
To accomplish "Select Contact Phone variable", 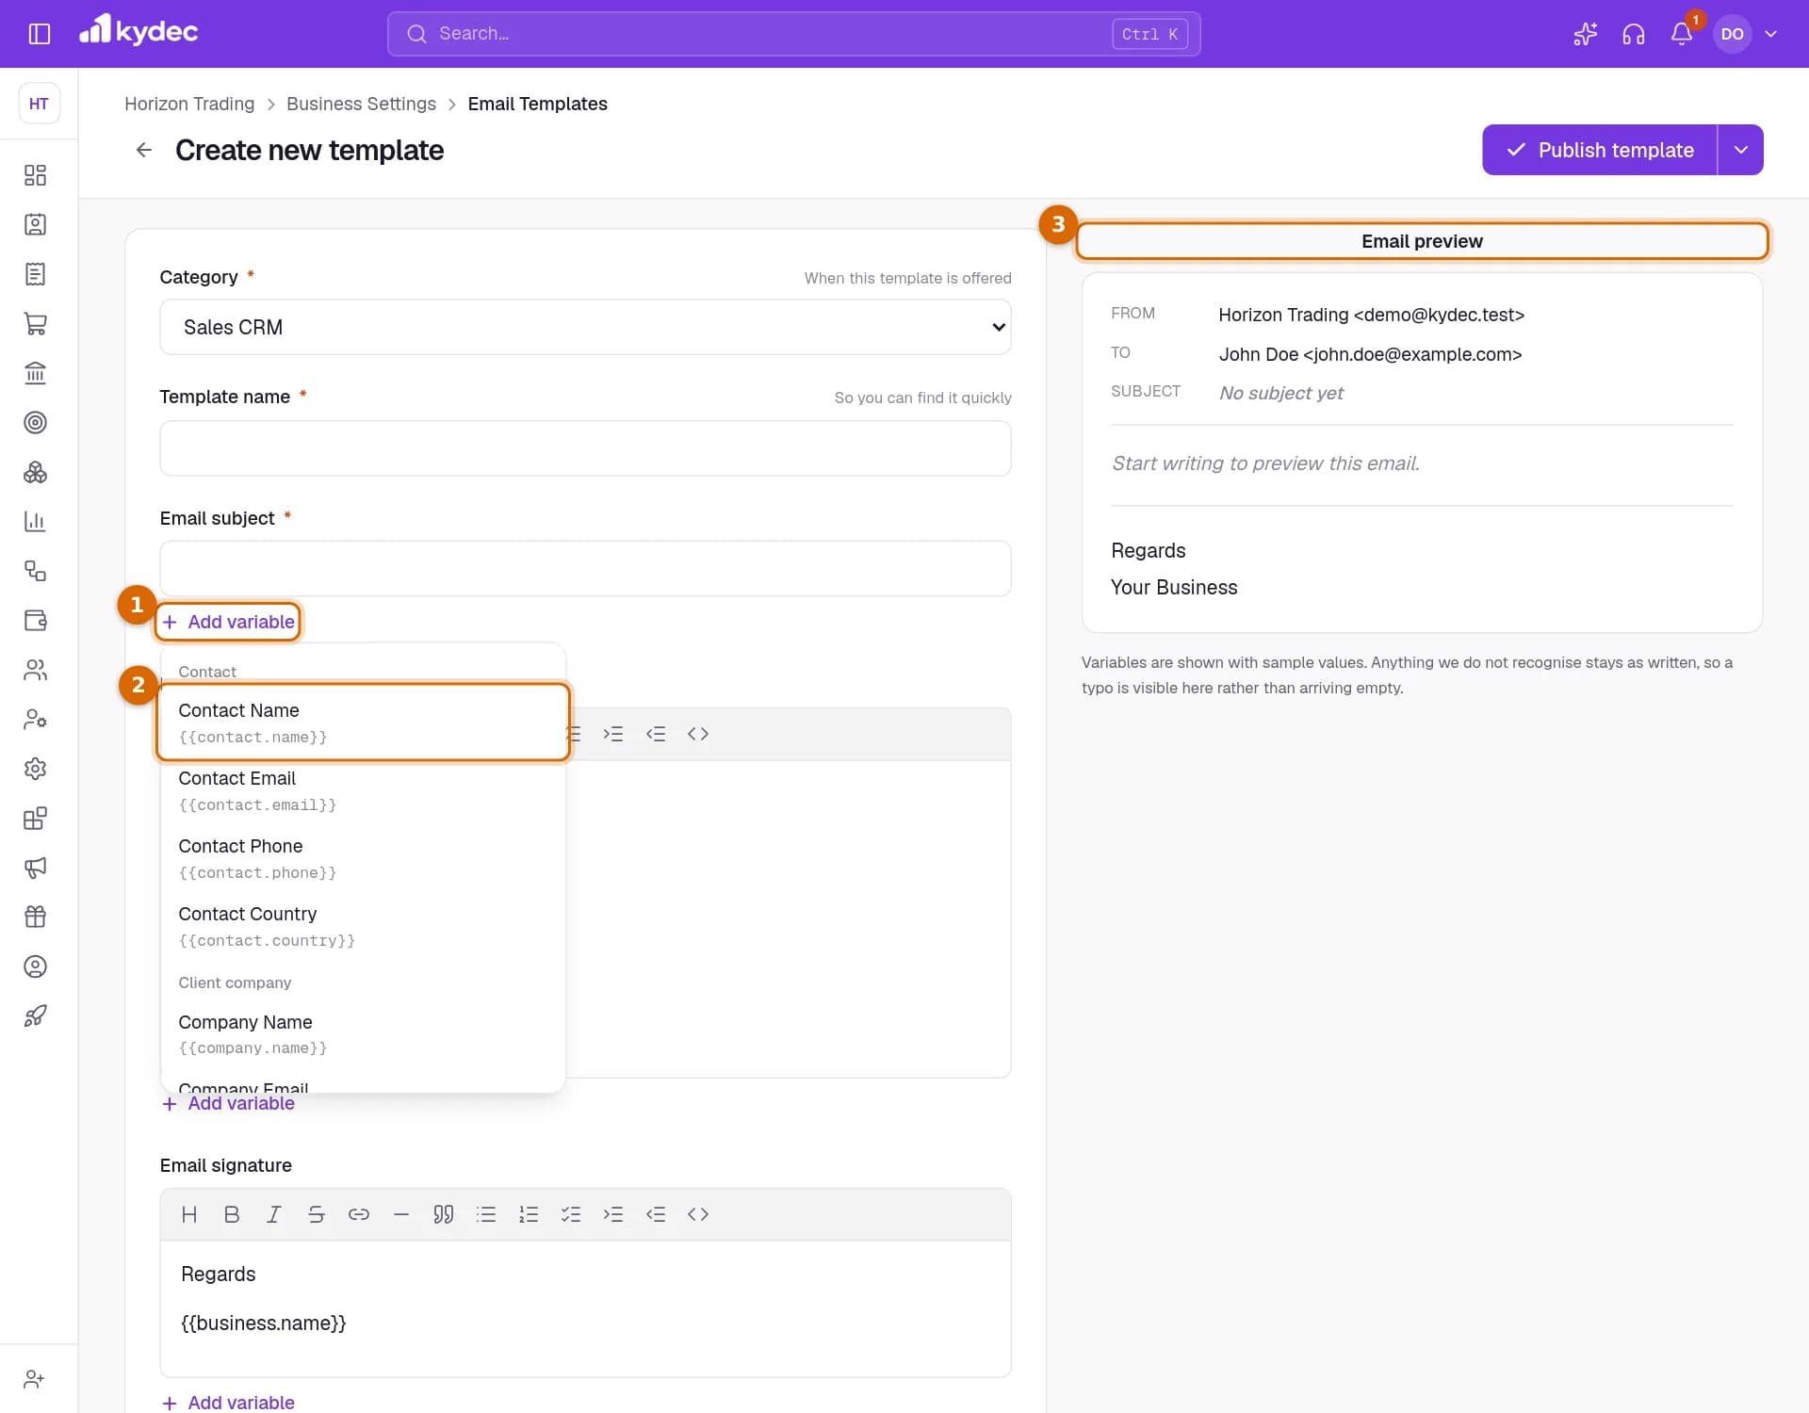I will tap(363, 858).
